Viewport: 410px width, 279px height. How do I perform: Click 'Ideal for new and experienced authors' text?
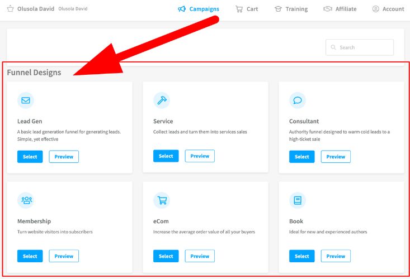pos(328,232)
